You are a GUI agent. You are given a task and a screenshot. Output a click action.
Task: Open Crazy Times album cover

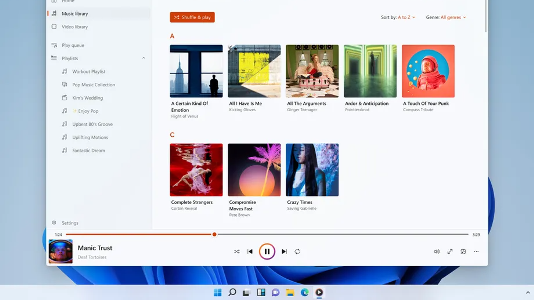coord(312,170)
